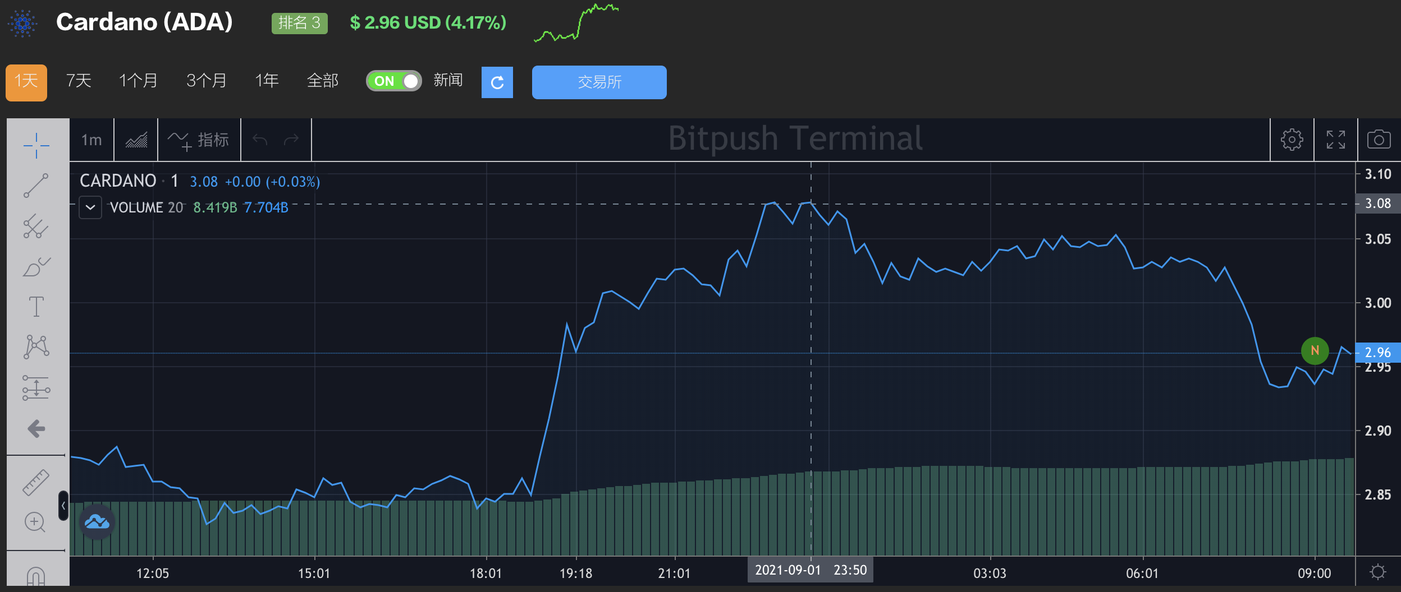Select the 3个月 time range tab
The image size is (1401, 592).
tap(207, 81)
